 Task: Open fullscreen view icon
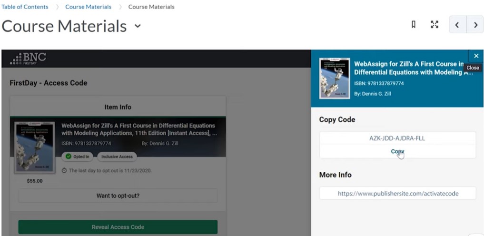(434, 25)
